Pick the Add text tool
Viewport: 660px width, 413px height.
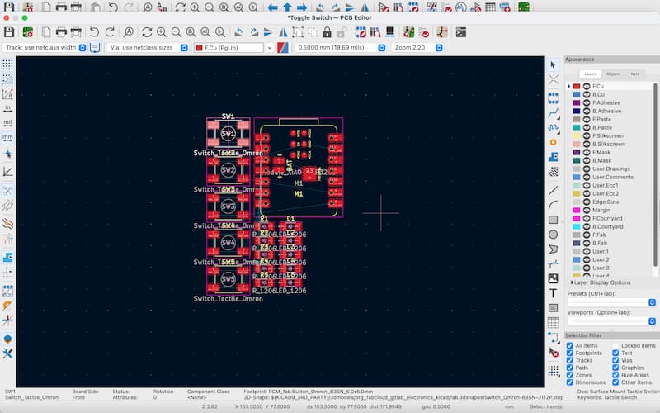point(553,293)
